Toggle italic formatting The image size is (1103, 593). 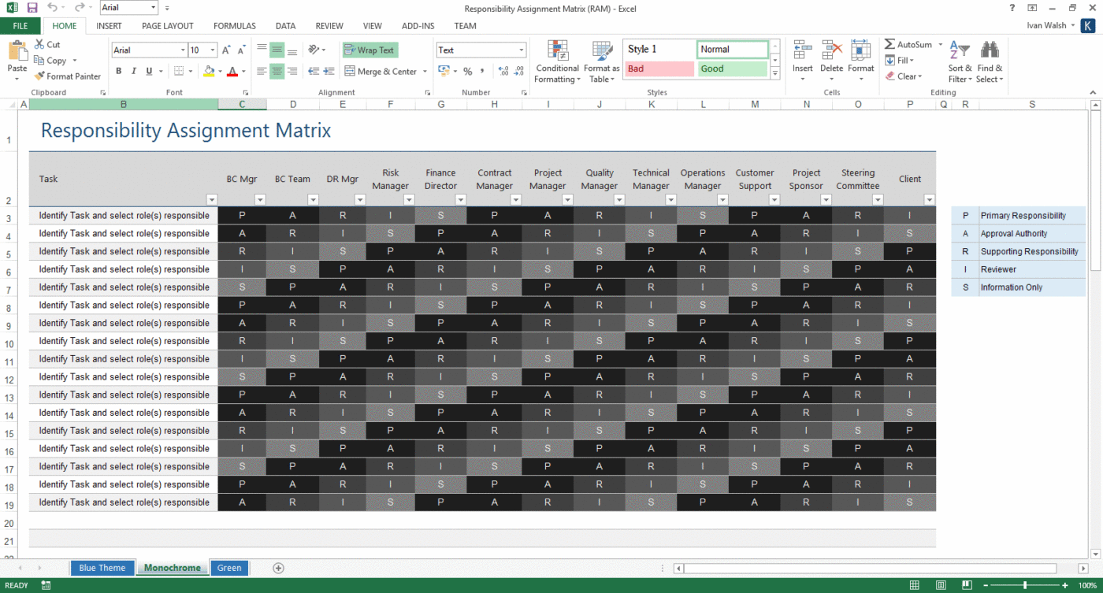132,71
